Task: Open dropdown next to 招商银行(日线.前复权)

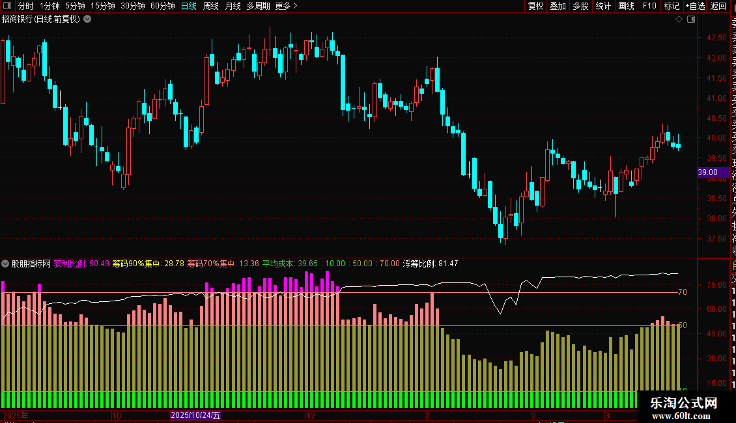Action: (x=87, y=20)
